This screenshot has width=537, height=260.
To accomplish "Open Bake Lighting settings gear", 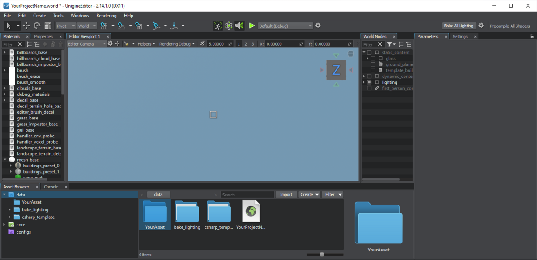I will 481,26.
